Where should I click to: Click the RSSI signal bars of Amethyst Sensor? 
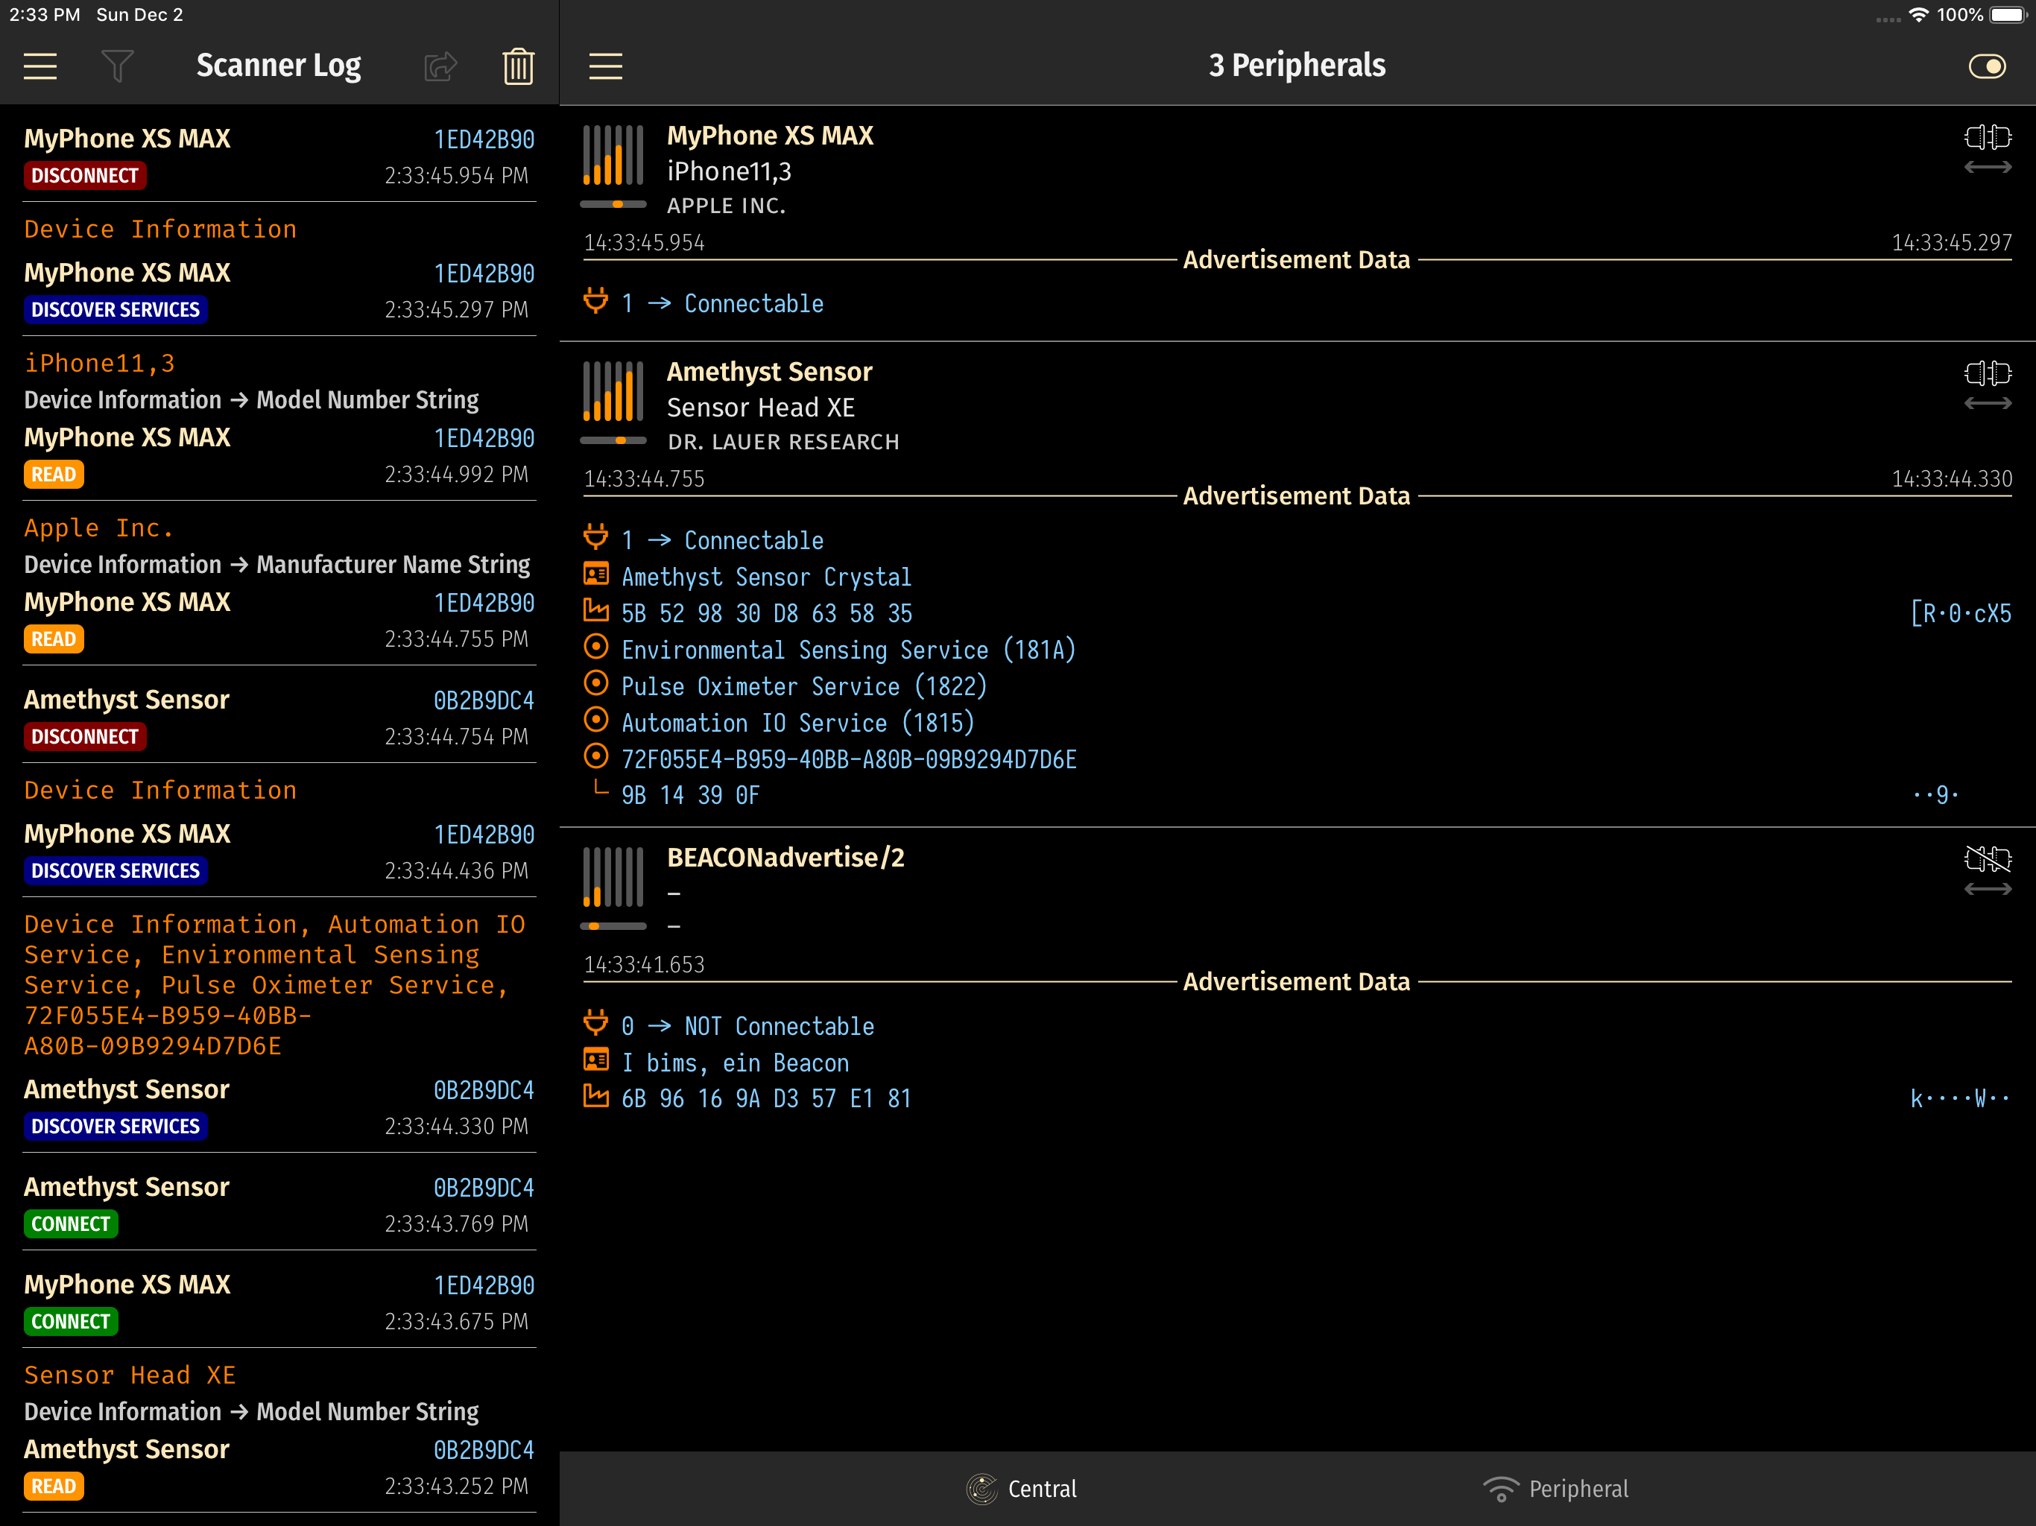tap(613, 392)
